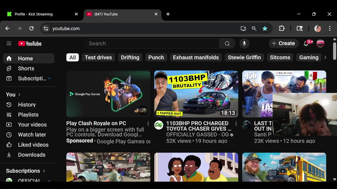
Task: Open the notifications bell
Action: [306, 44]
